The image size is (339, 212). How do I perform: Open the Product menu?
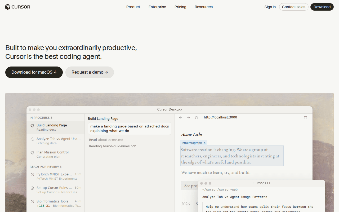point(133,7)
